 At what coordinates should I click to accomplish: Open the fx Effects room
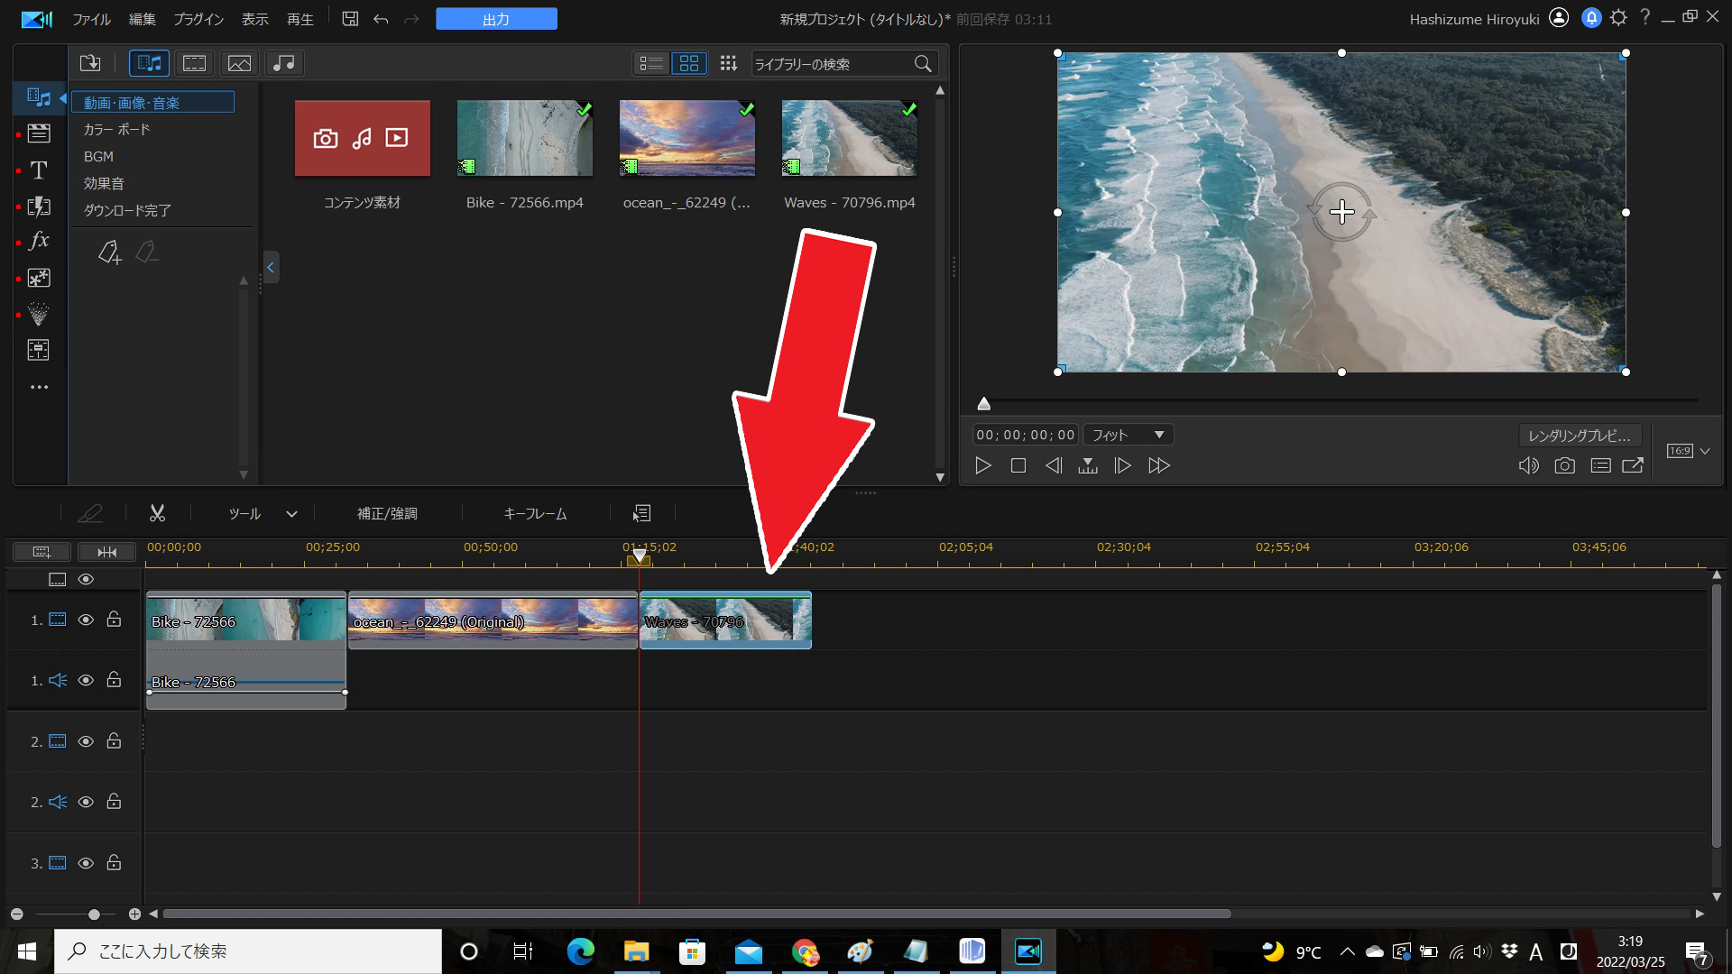coord(39,242)
